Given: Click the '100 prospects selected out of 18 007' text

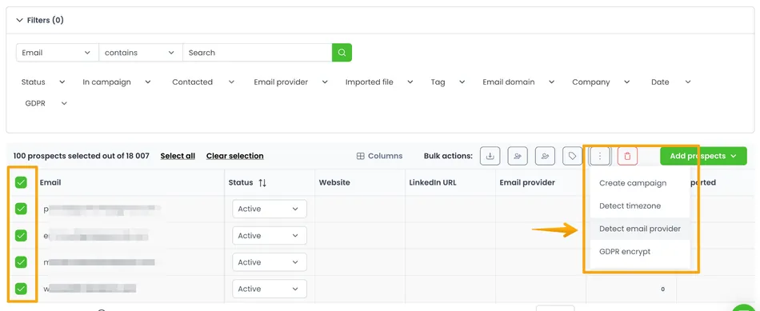Looking at the screenshot, I should [x=82, y=156].
